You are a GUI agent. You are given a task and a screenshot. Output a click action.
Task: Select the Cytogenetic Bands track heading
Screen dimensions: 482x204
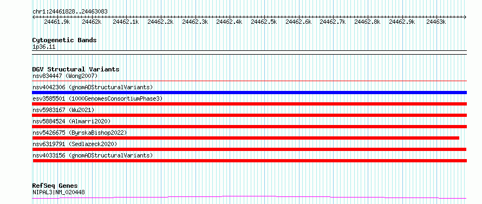[64, 40]
